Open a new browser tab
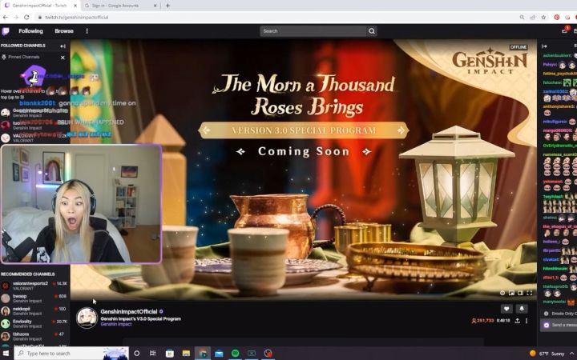Image resolution: width=577 pixels, height=360 pixels. pos(167,6)
